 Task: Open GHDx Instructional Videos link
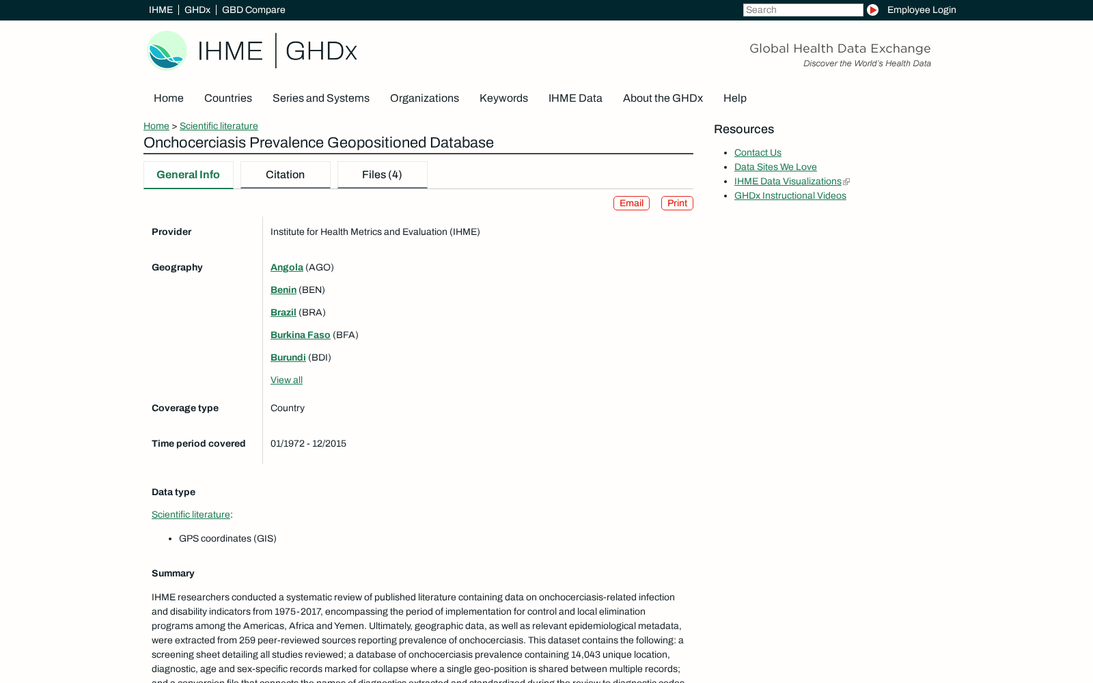(790, 195)
